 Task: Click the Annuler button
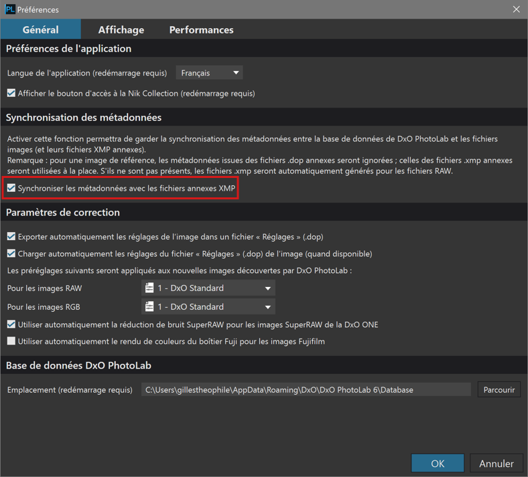[497, 463]
